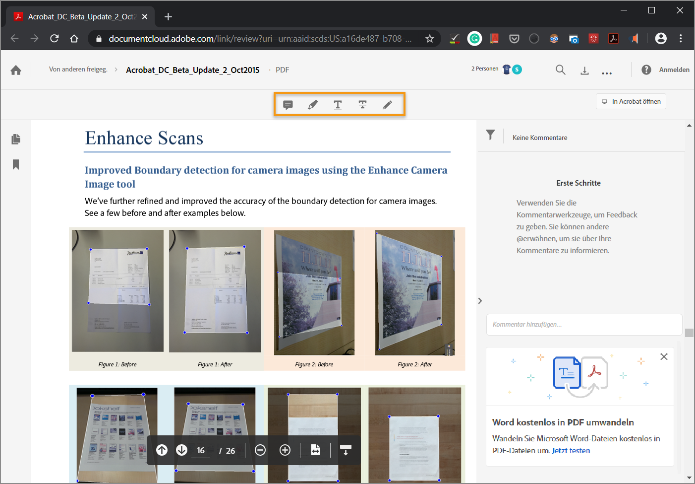Open the bookmarks panel
The image size is (695, 484).
click(x=15, y=164)
